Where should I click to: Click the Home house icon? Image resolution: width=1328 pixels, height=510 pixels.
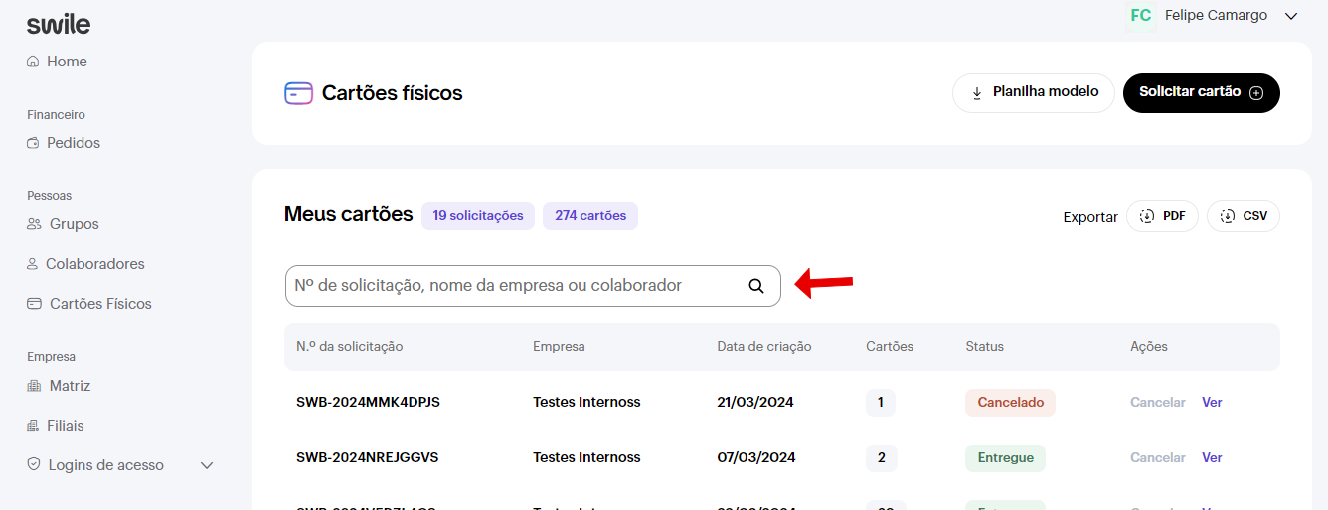coord(33,62)
